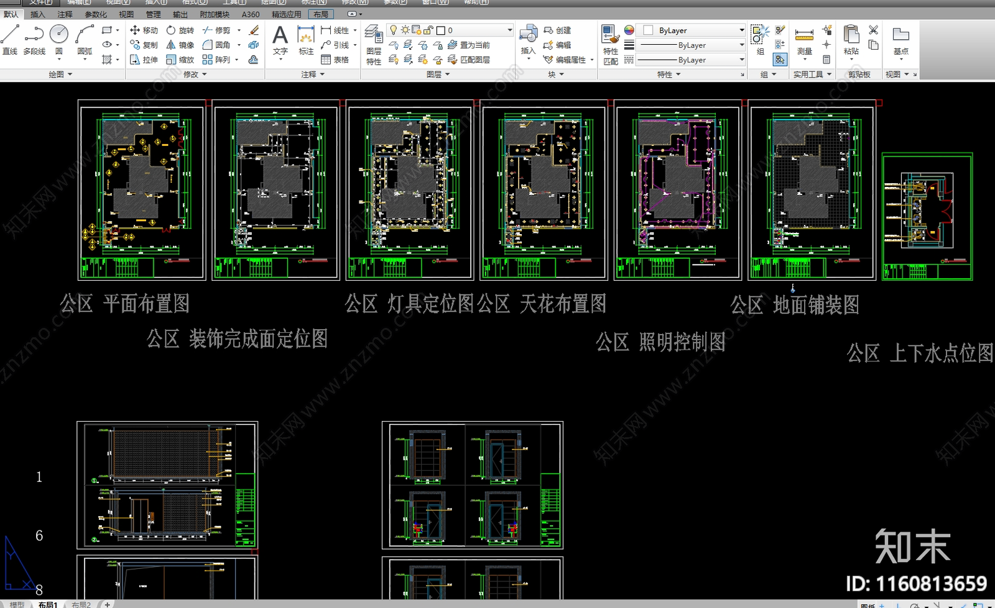Click the 插入 (Insert) block icon
995x608 pixels.
pos(528,41)
